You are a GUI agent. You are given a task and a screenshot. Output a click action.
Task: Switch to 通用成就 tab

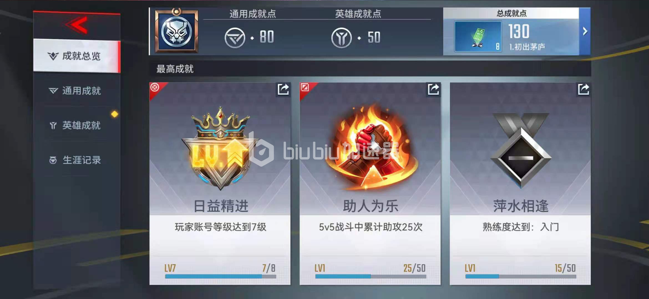tap(77, 91)
